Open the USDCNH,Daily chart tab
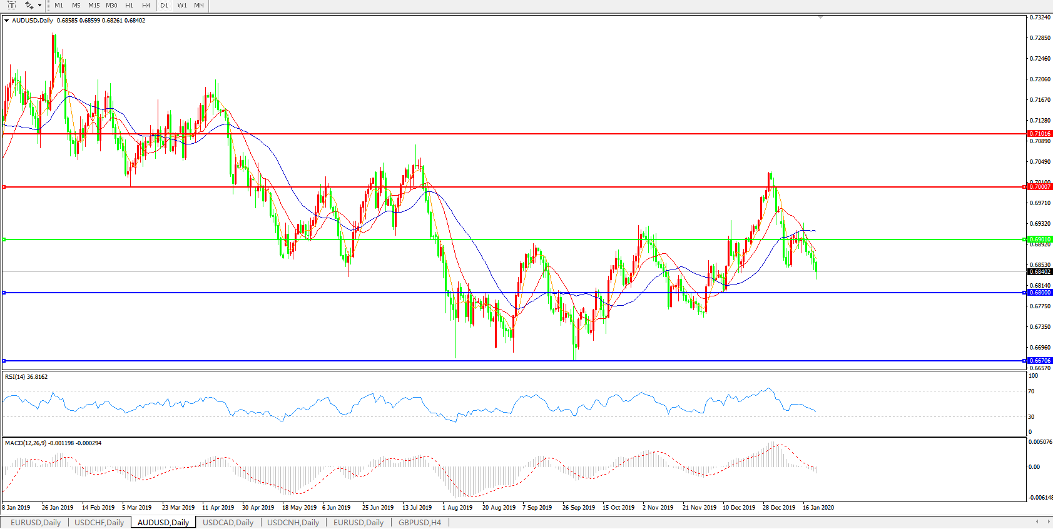 coord(293,523)
